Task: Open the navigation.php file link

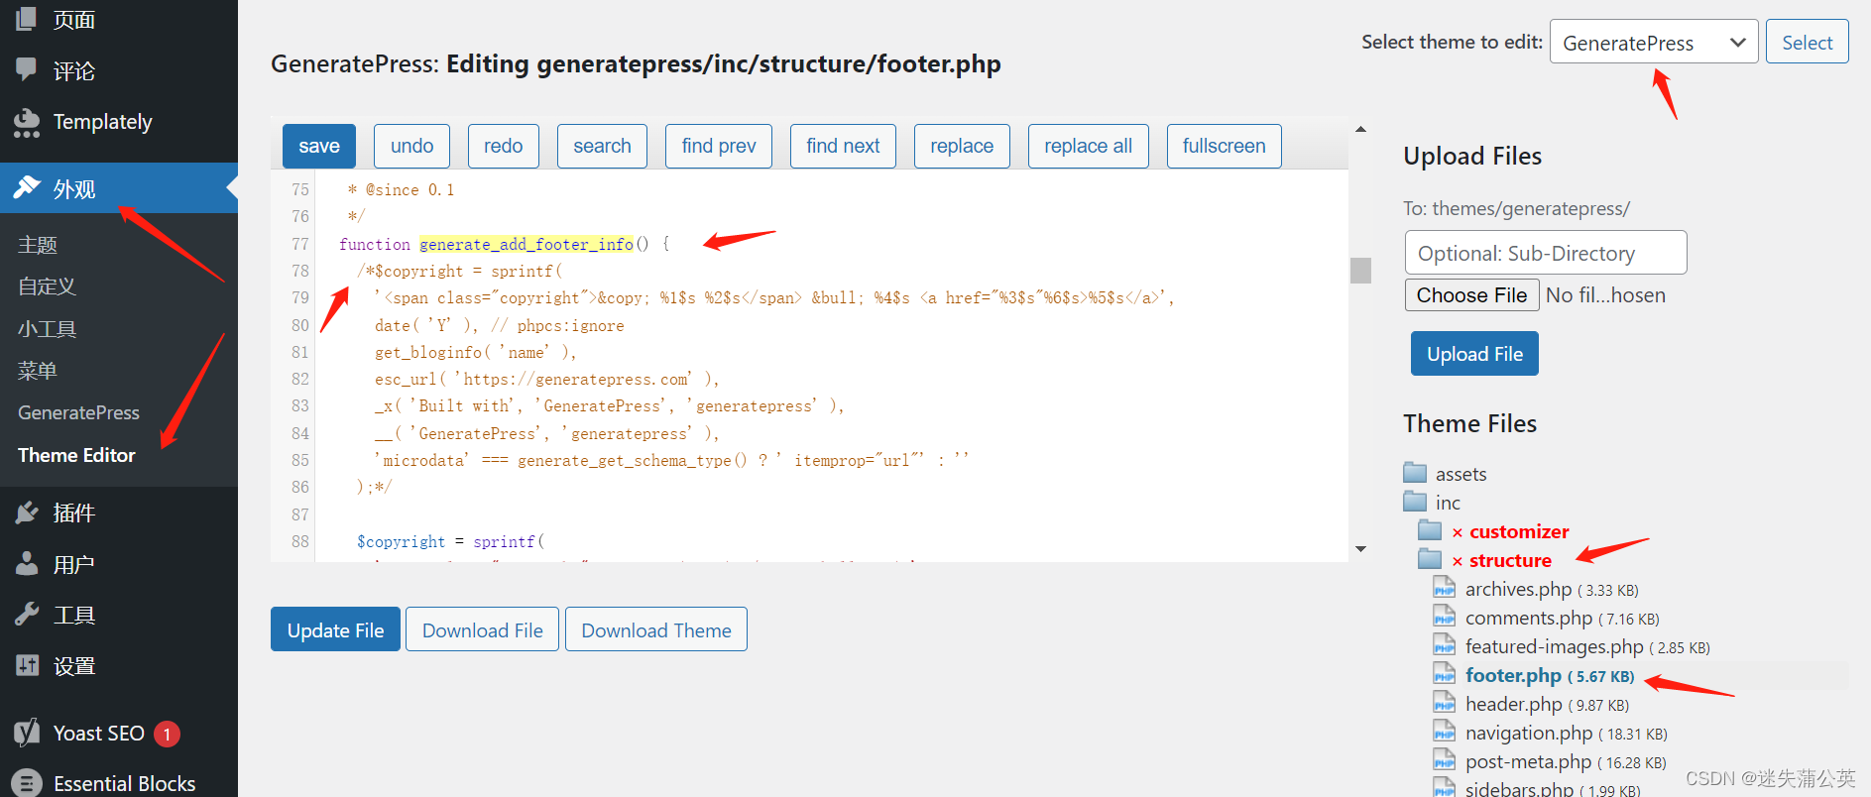Action: point(1567,734)
